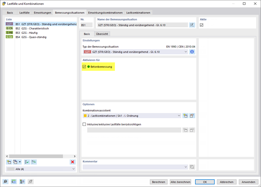Click Nr. field showing BS1

click(87, 25)
